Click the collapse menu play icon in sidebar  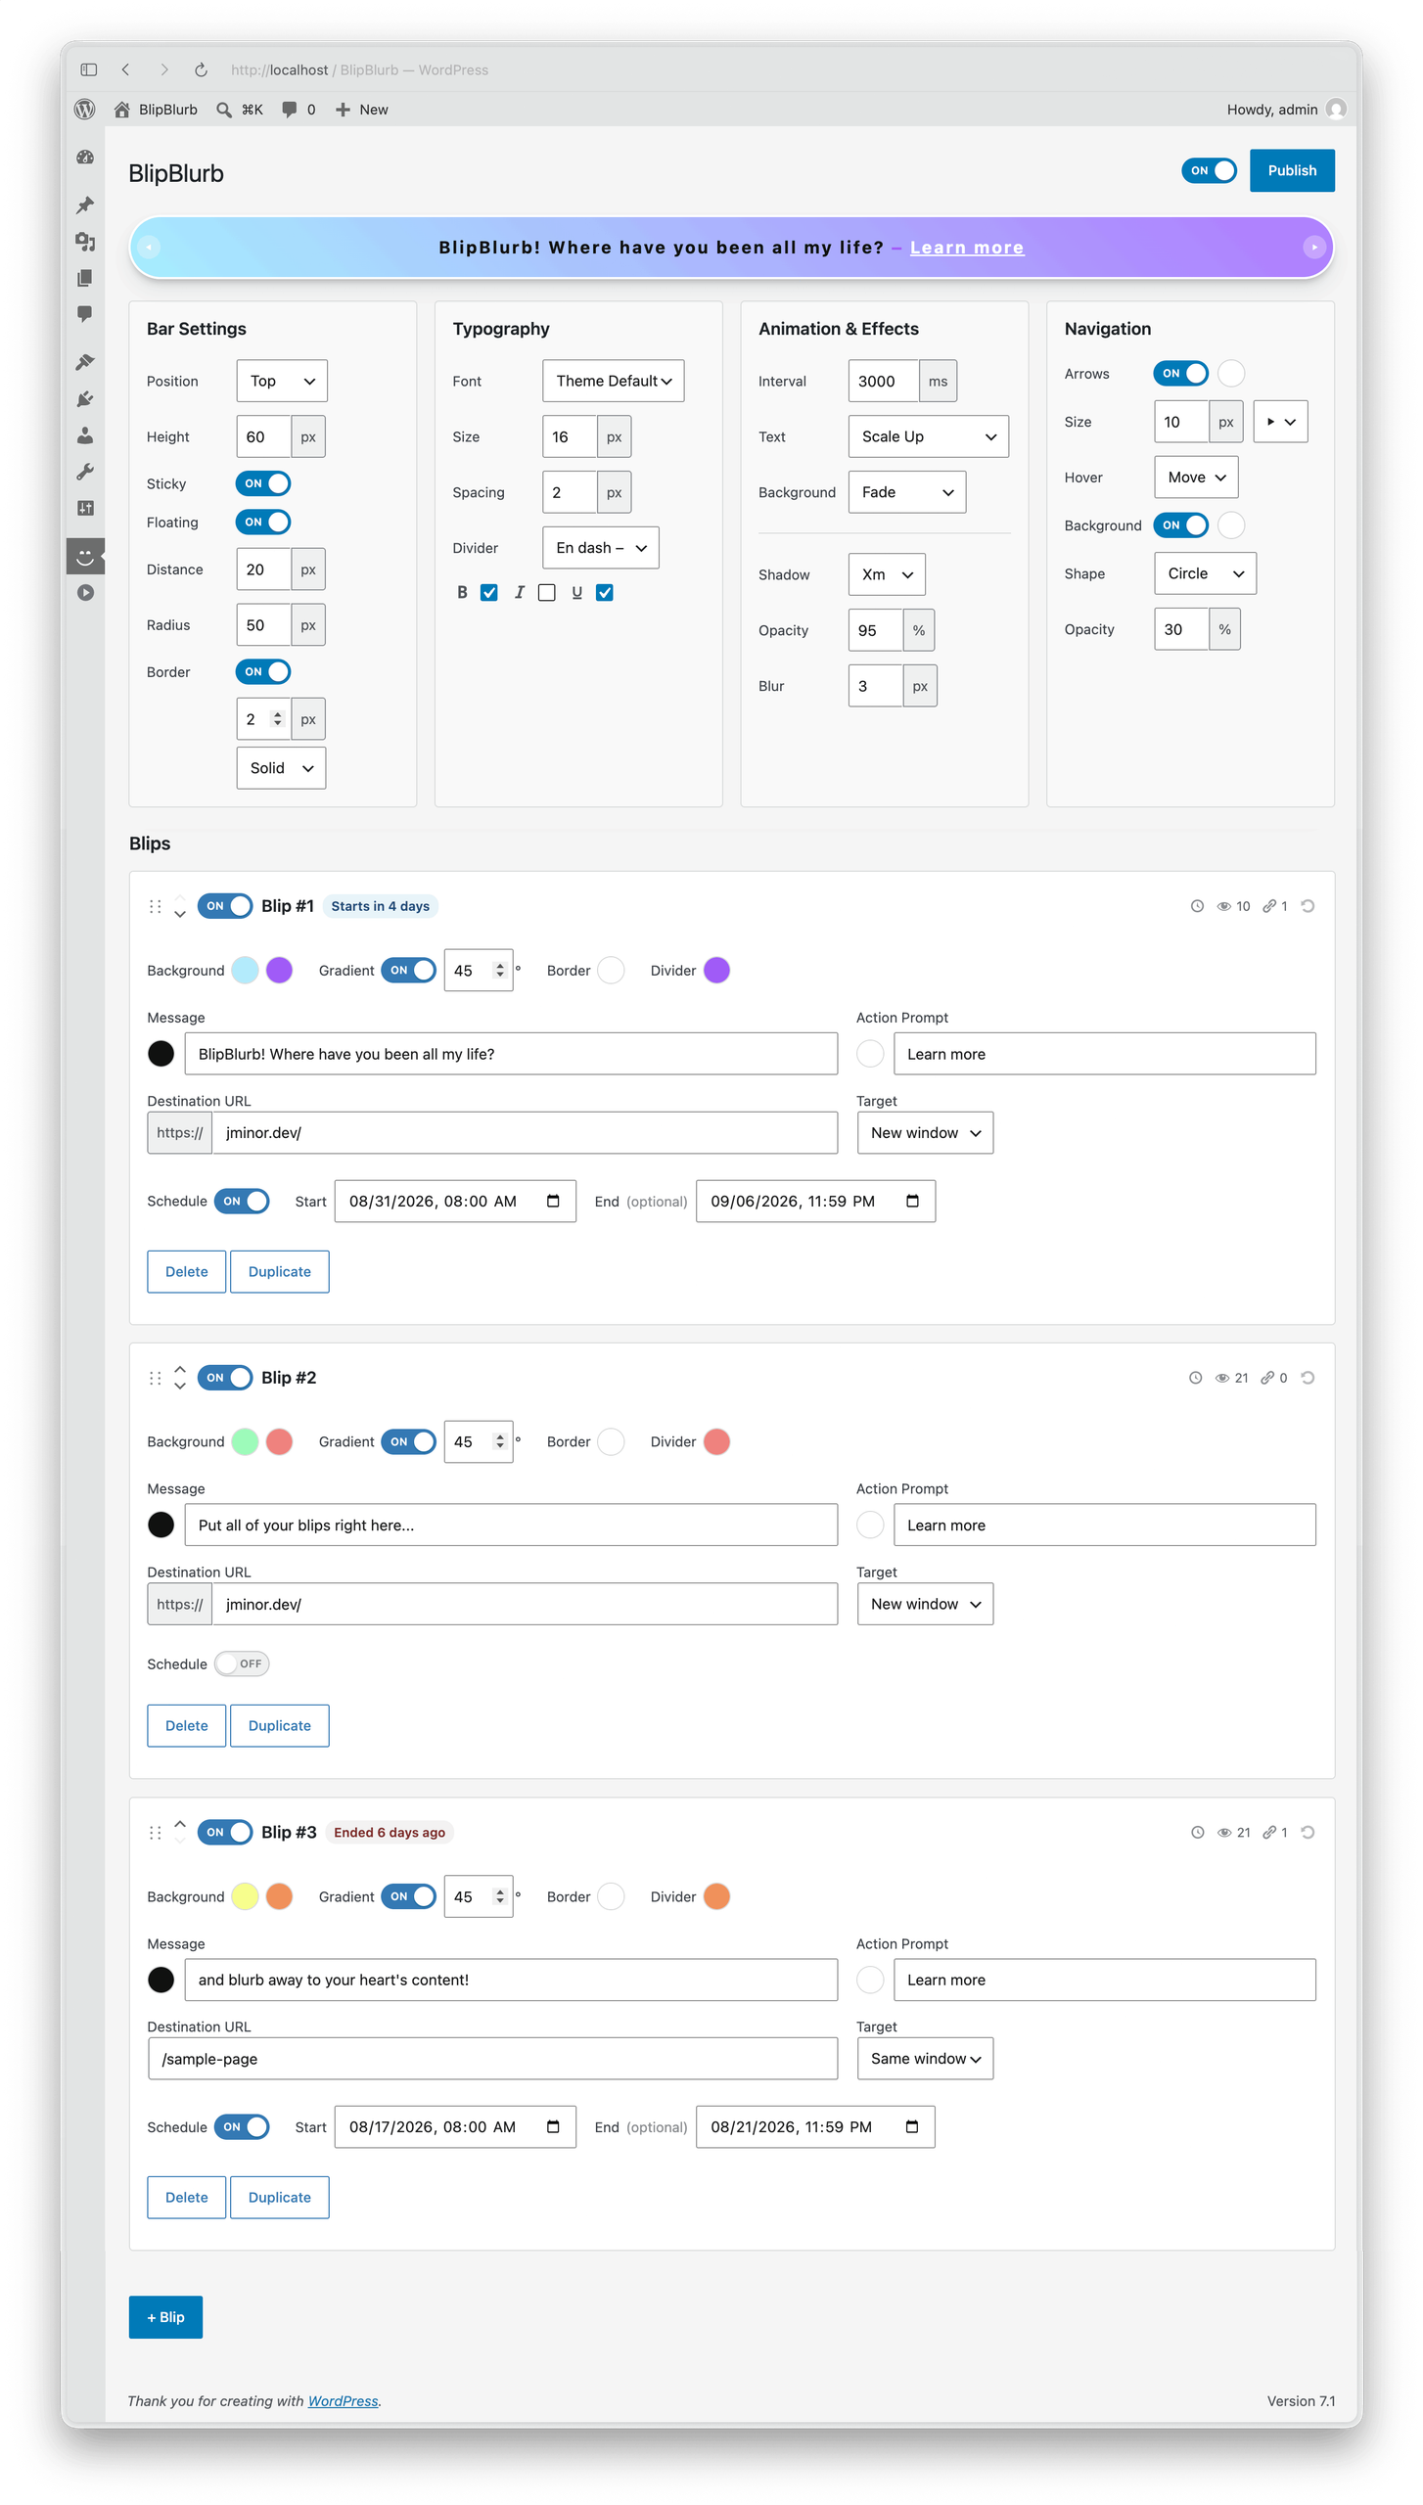(85, 592)
